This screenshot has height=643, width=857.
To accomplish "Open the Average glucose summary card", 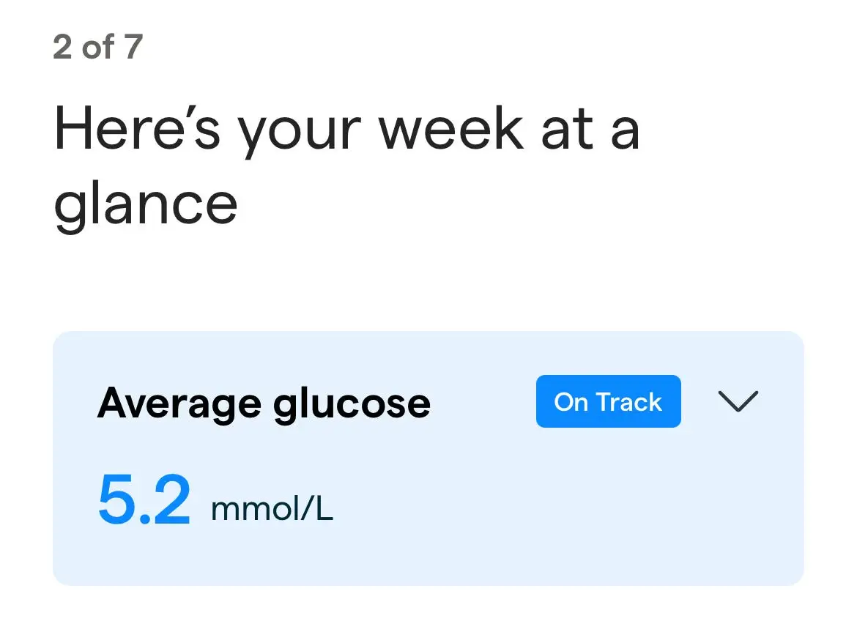I will pos(428,460).
